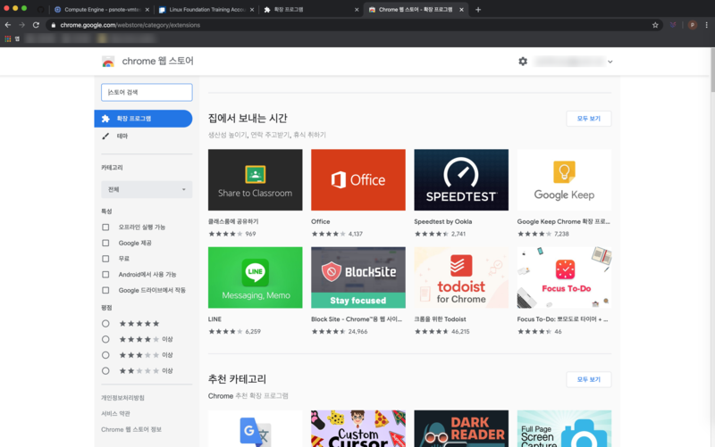The image size is (715, 447).
Task: Open the Google Translate extension tile
Action: 255,428
